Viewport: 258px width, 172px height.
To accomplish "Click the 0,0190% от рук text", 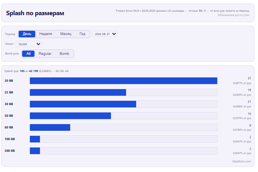I will click(242, 130).
